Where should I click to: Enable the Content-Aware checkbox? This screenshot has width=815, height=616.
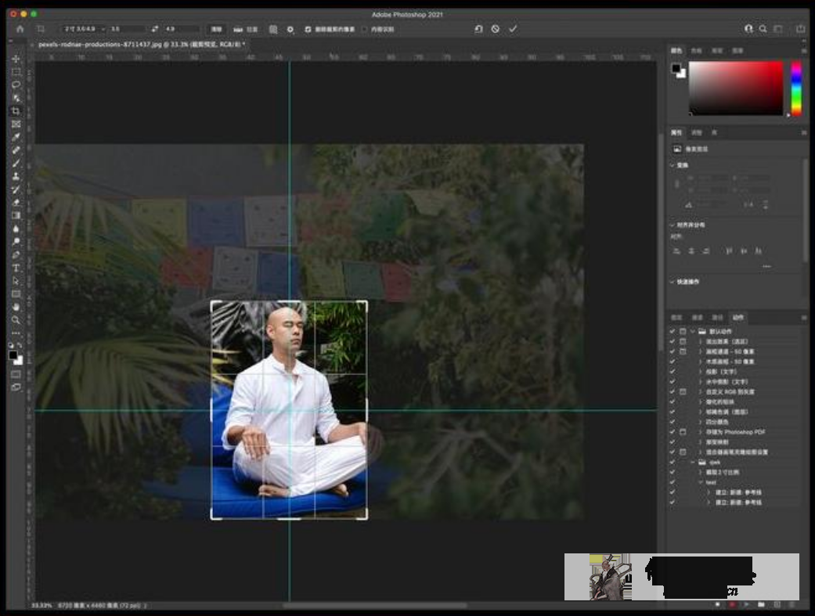point(363,29)
